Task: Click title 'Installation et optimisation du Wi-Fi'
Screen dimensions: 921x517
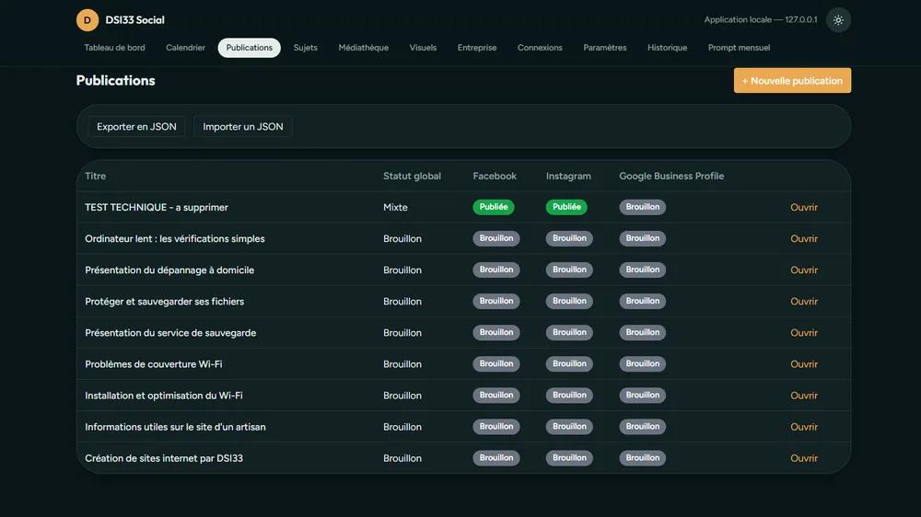Action: [x=163, y=396]
